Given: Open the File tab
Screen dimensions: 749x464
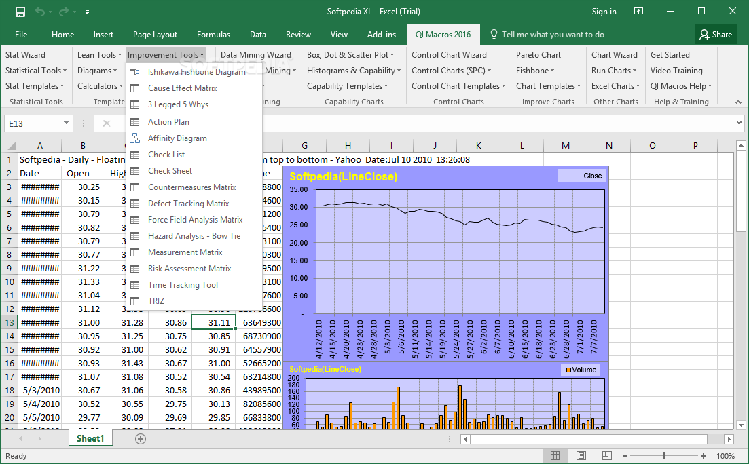Looking at the screenshot, I should (21, 35).
